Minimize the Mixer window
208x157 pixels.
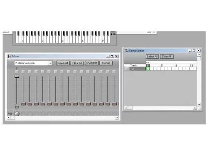pyautogui.click(x=108, y=57)
